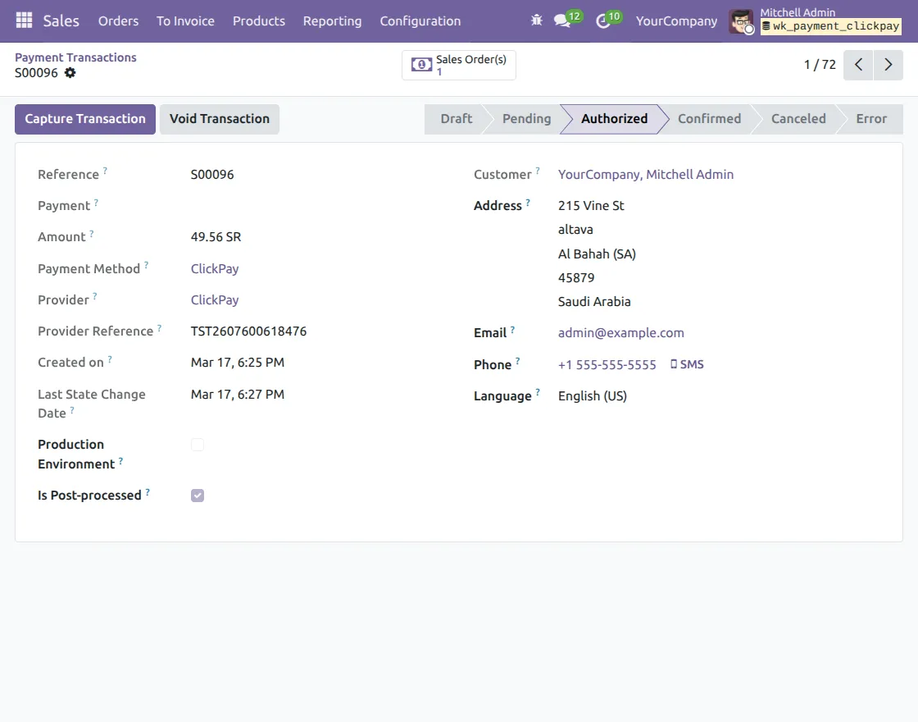The width and height of the screenshot is (918, 722).
Task: Open Mitchell Admin user menu
Action: 815,21
